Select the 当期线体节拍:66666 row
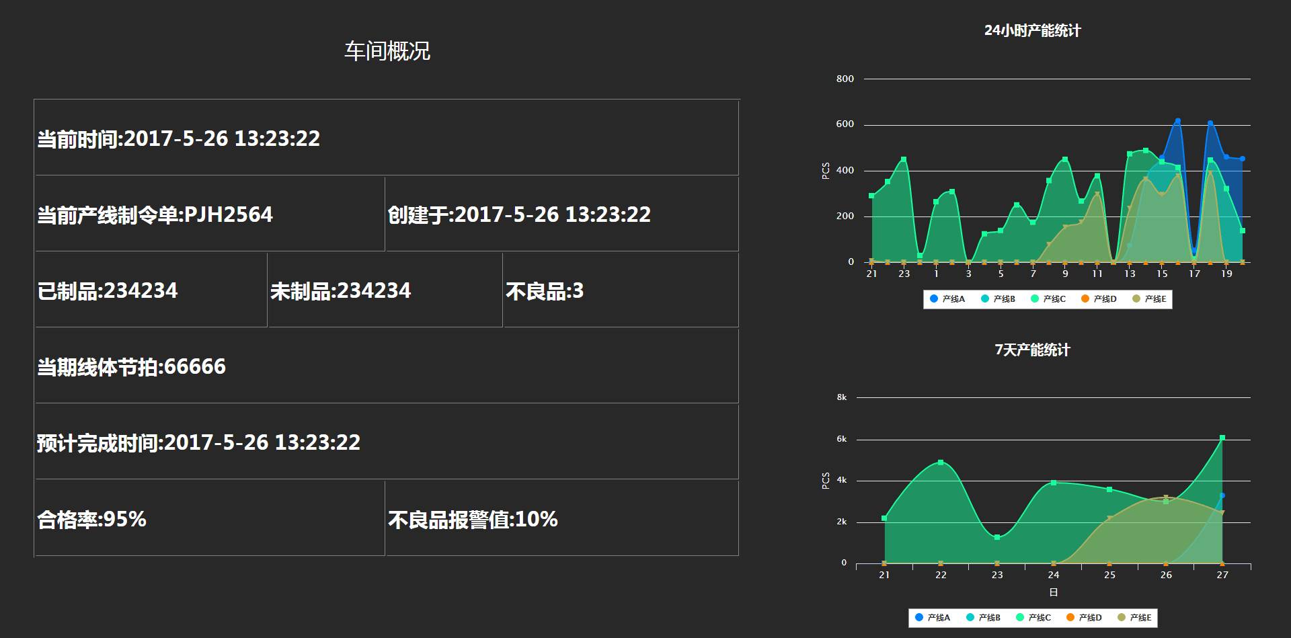Screen dimensions: 1291x638 tap(387, 366)
